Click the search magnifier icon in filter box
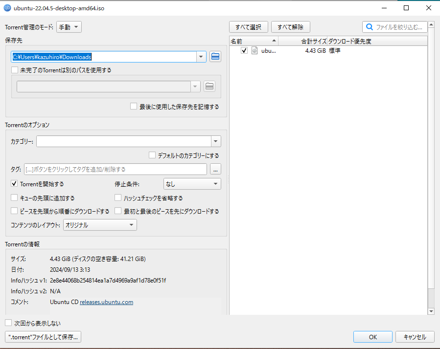 pyautogui.click(x=370, y=27)
